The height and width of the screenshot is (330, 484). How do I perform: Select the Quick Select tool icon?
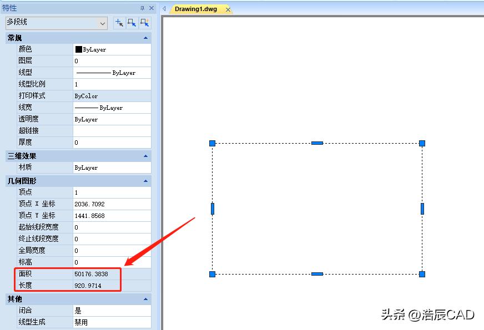145,23
